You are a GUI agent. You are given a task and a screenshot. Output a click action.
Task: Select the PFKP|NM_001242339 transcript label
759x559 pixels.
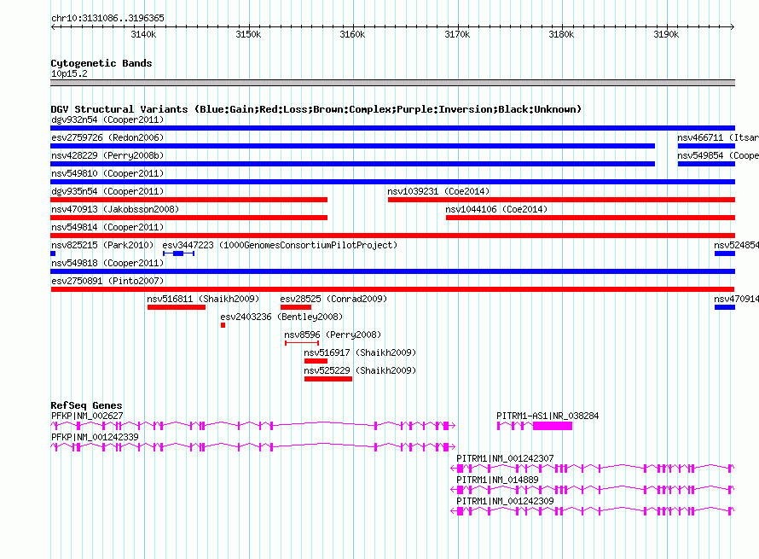pos(95,437)
